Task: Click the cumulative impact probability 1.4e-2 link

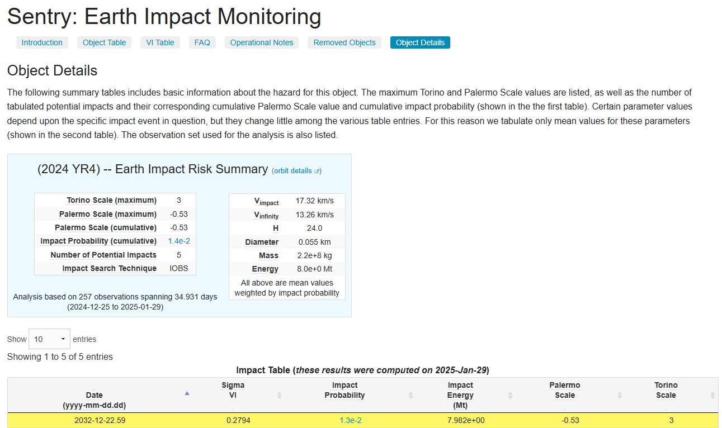Action: tap(179, 241)
